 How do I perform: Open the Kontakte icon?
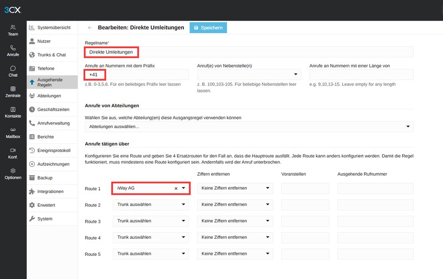click(x=13, y=109)
